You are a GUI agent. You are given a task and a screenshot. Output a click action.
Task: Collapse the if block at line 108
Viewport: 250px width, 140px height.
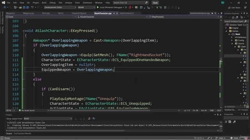[24, 45]
